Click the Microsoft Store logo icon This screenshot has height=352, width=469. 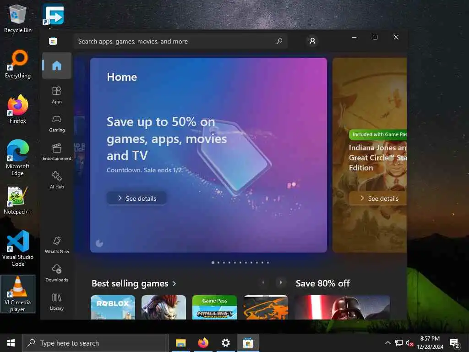53,41
